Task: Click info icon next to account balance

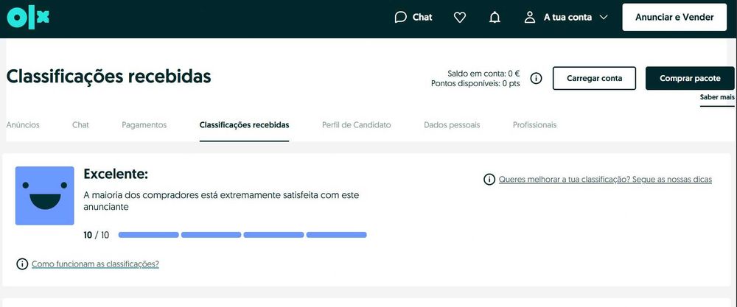Action: tap(537, 78)
